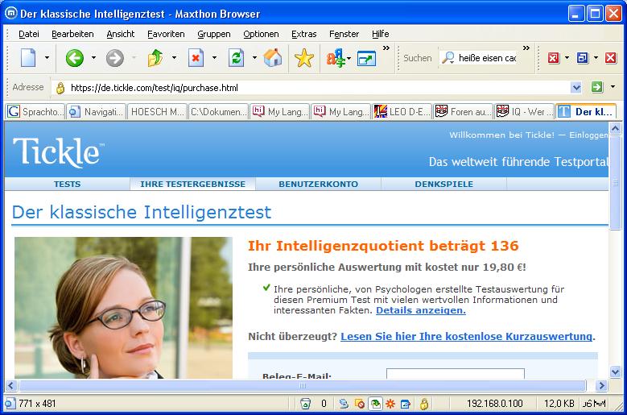Go back with the green arrow
The image size is (627, 415).
[74, 58]
